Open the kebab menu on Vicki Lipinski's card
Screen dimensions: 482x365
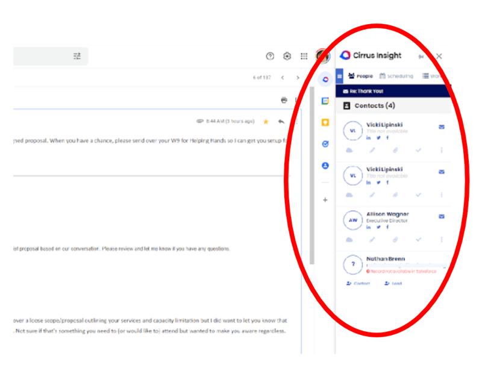click(x=441, y=149)
